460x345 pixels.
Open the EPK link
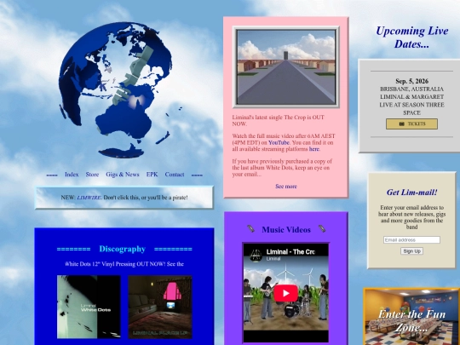pyautogui.click(x=152, y=175)
